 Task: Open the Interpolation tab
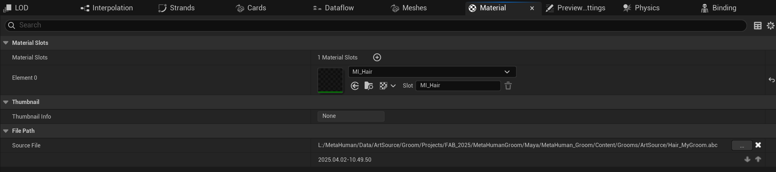(107, 8)
